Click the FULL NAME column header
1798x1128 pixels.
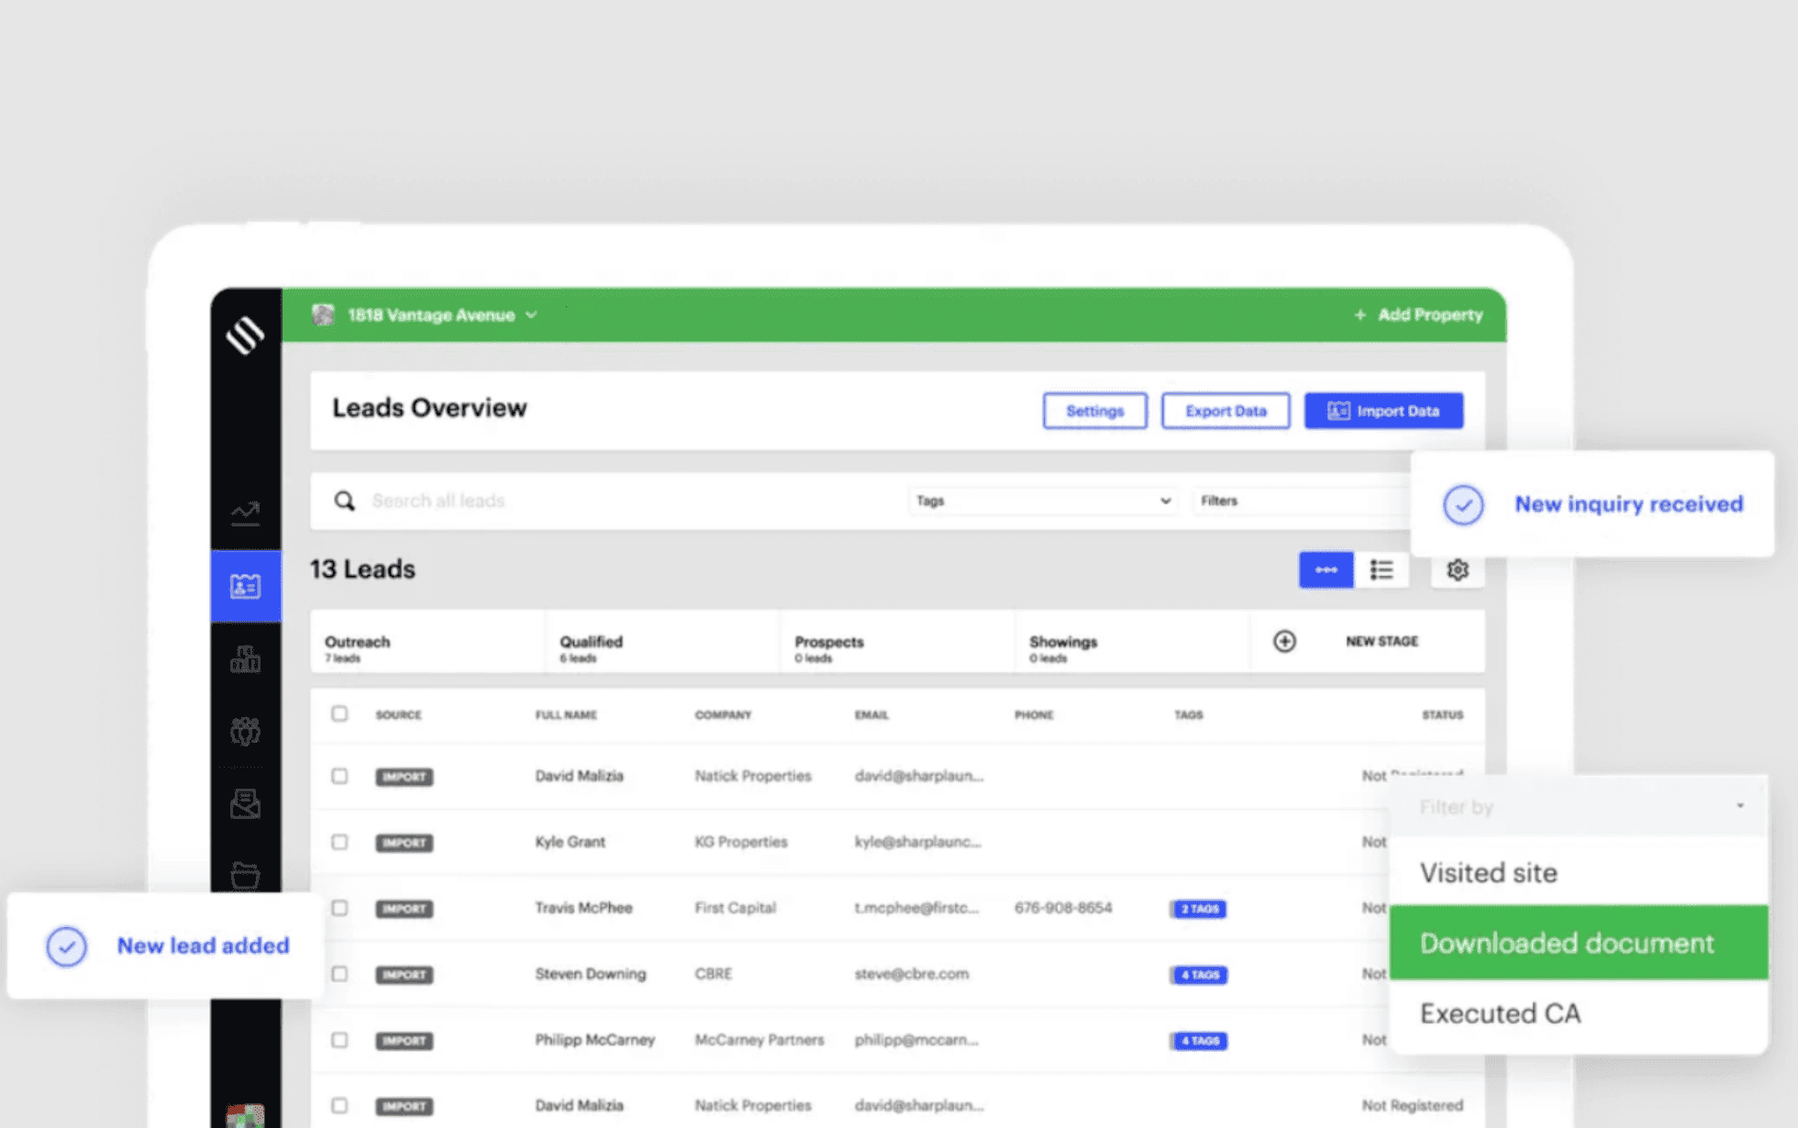(x=566, y=714)
